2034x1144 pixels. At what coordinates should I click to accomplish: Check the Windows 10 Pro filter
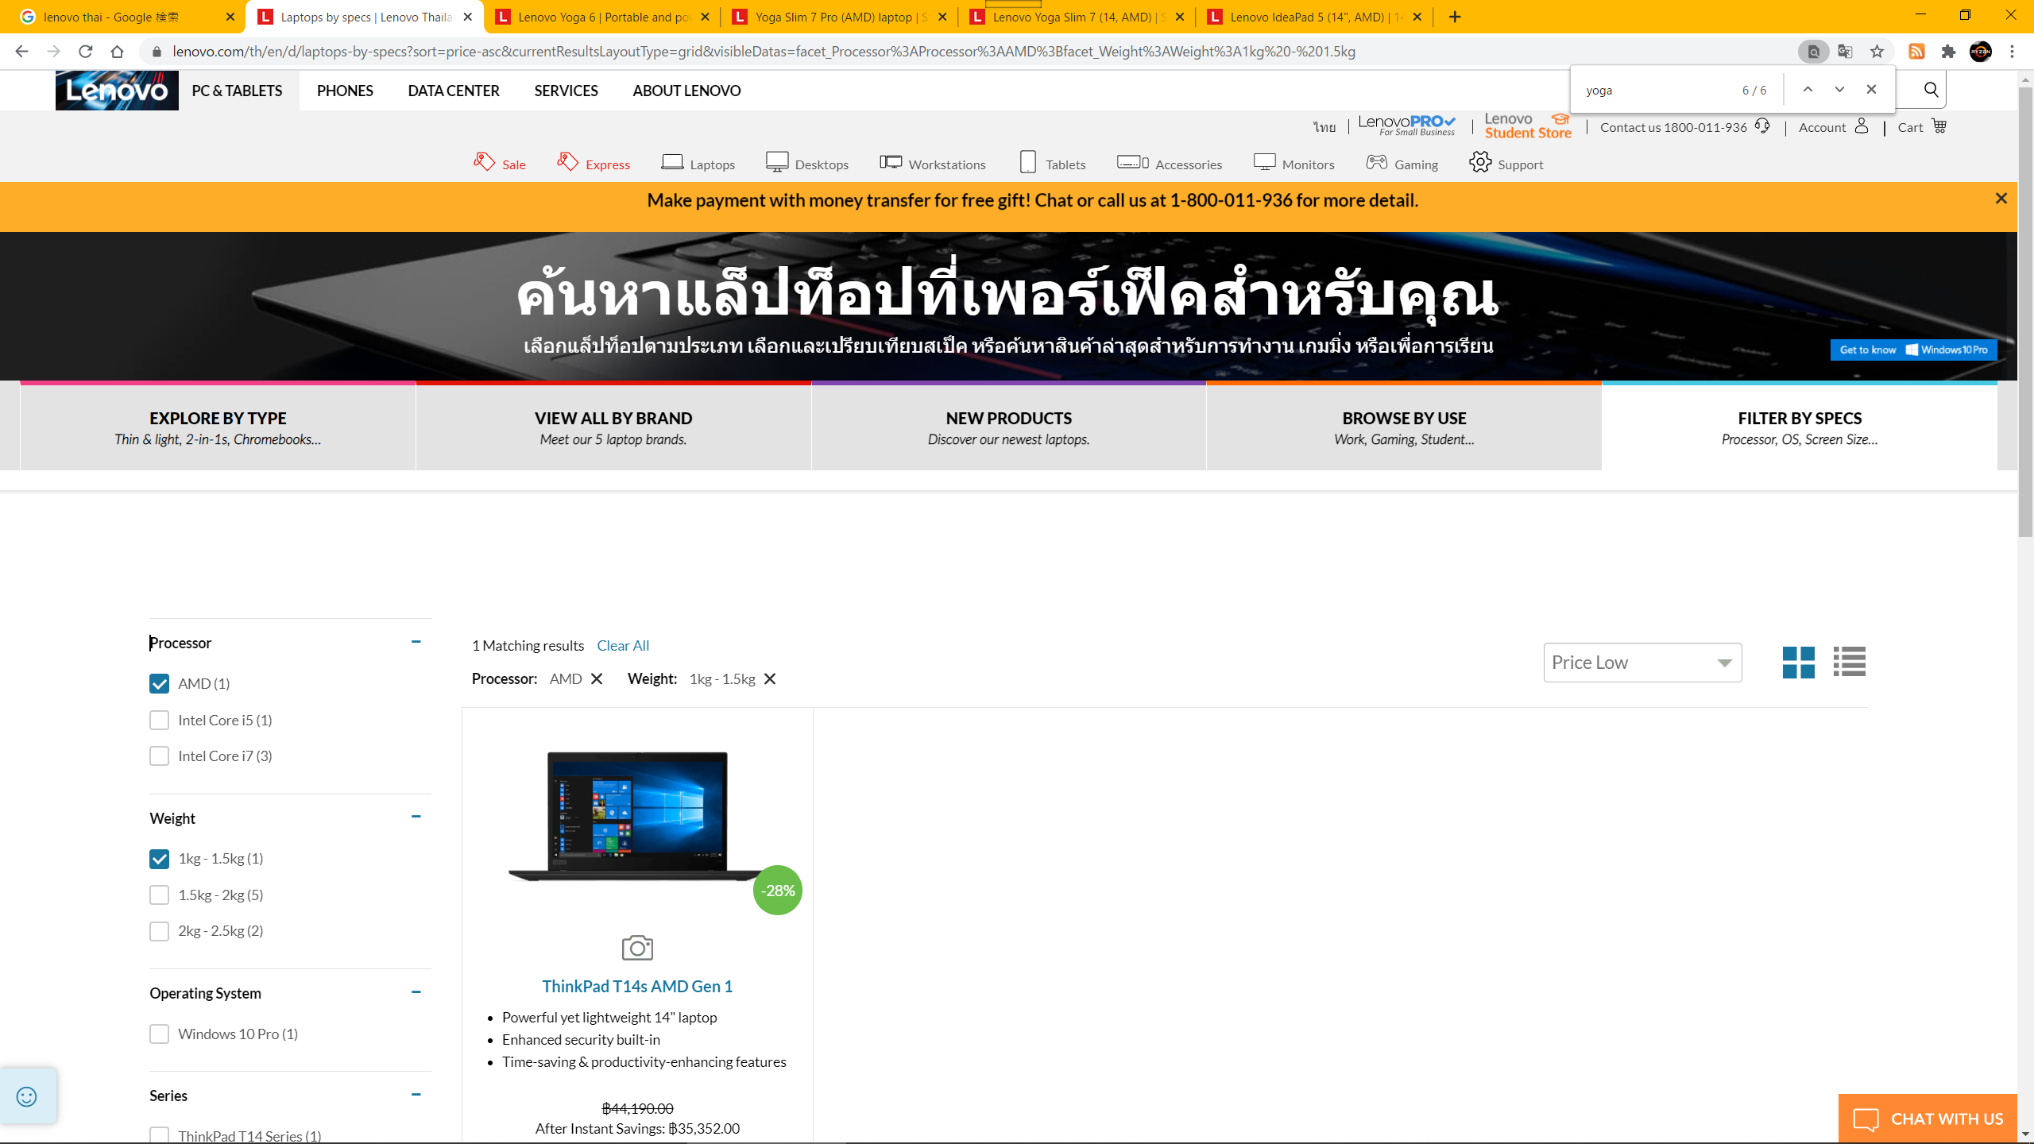159,1034
